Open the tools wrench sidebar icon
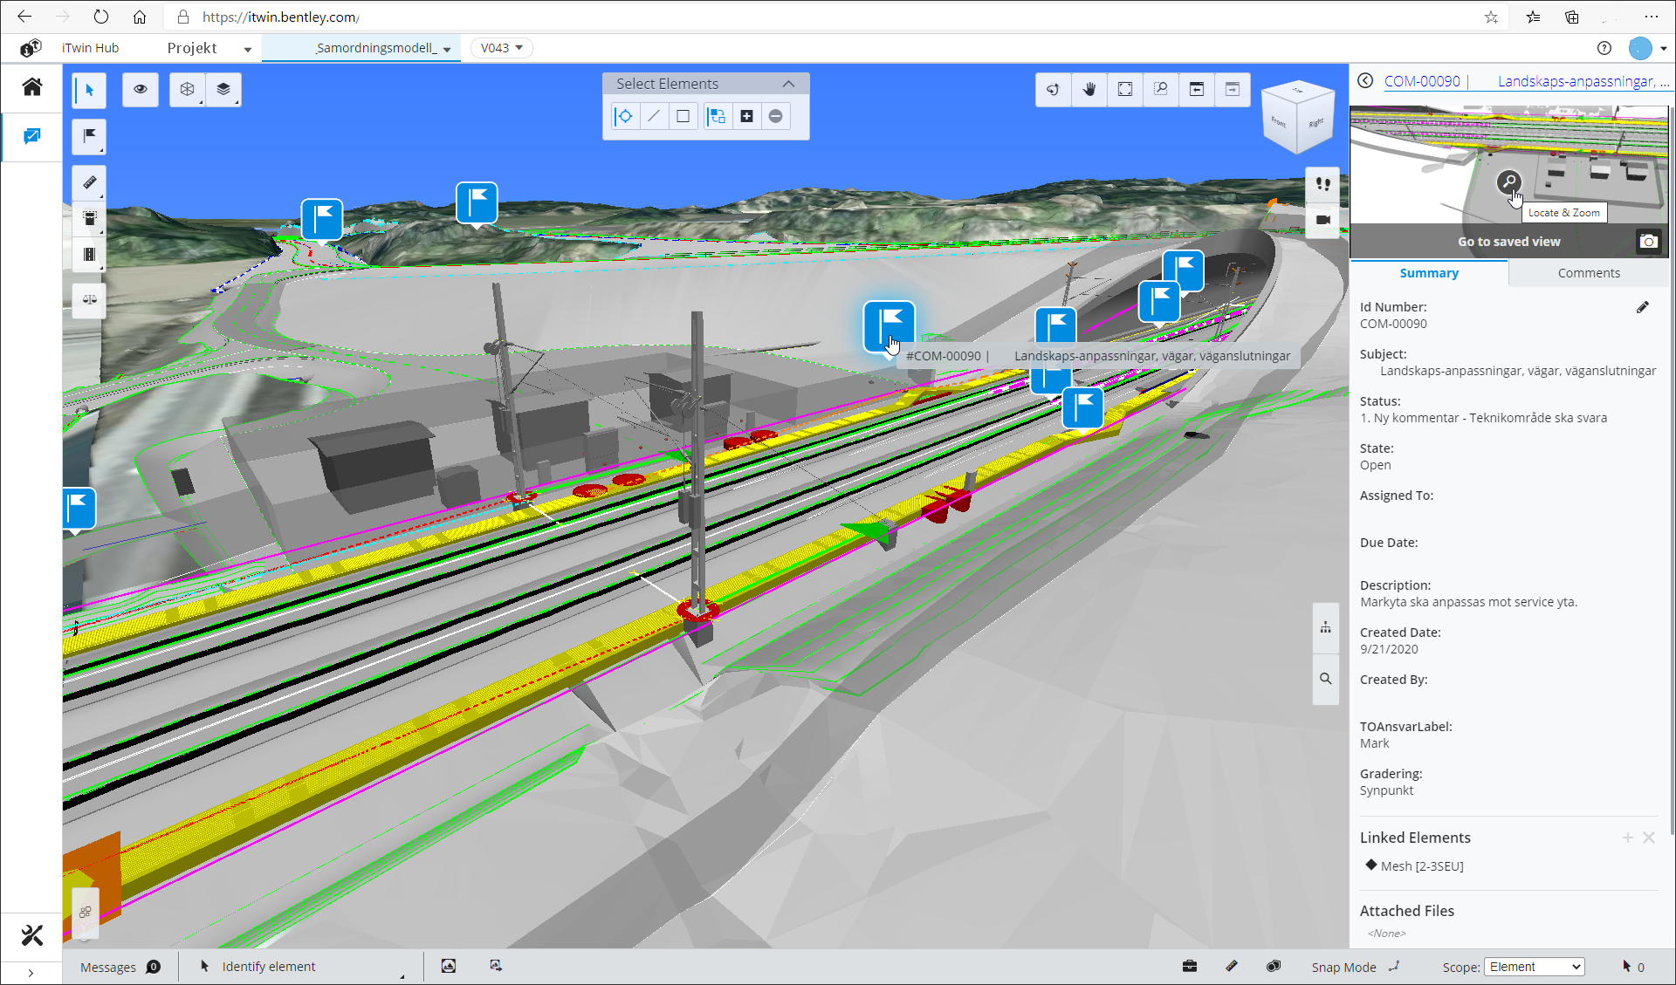Viewport: 1676px width, 985px height. click(31, 935)
